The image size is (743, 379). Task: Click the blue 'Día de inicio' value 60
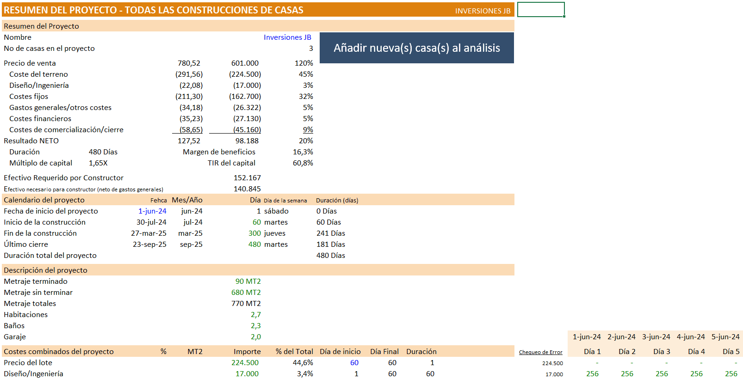[354, 363]
